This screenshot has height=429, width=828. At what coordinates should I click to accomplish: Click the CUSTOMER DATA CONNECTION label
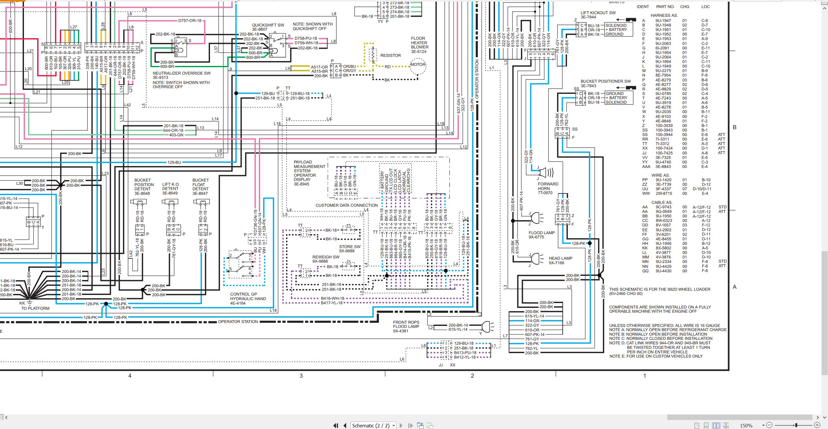pos(347,205)
